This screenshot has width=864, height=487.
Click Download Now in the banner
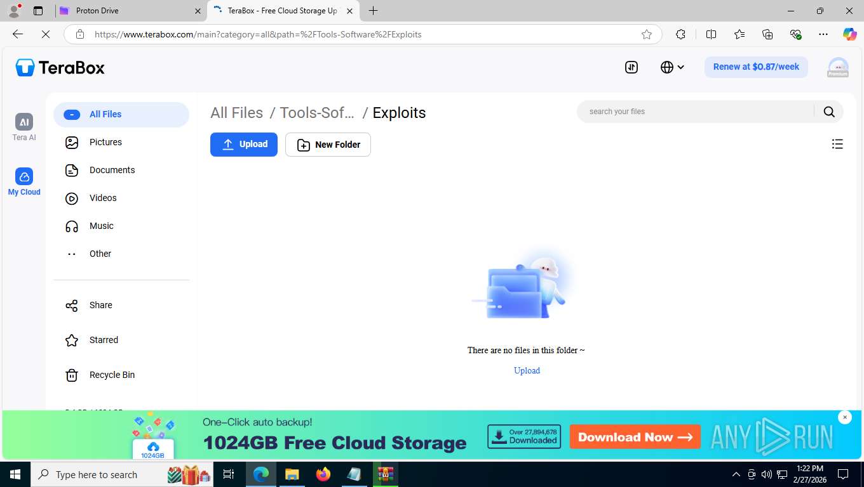(635, 437)
